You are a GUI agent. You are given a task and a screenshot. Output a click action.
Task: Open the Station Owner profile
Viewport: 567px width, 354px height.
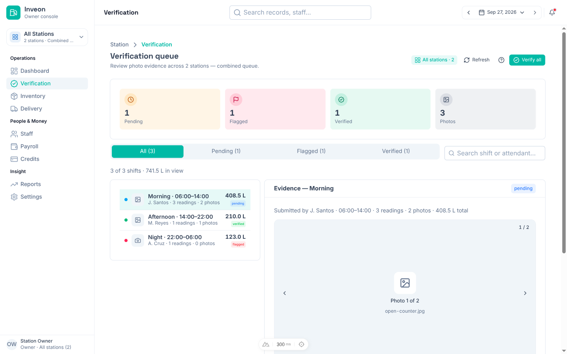[x=47, y=344]
